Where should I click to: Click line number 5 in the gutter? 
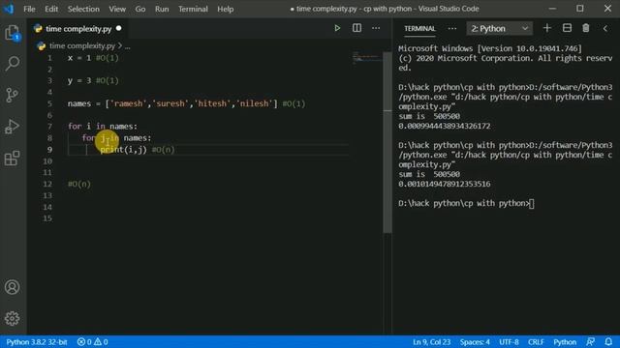[x=49, y=103]
